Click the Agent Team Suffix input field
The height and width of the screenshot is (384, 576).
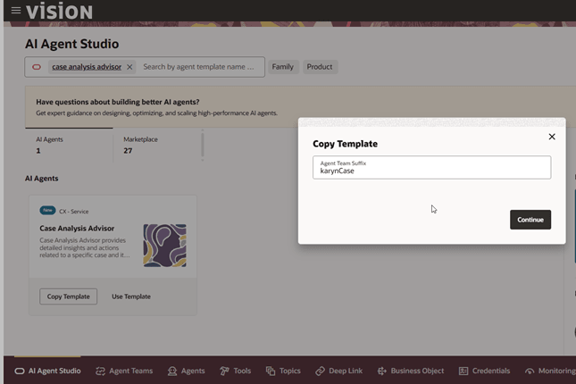pyautogui.click(x=431, y=168)
